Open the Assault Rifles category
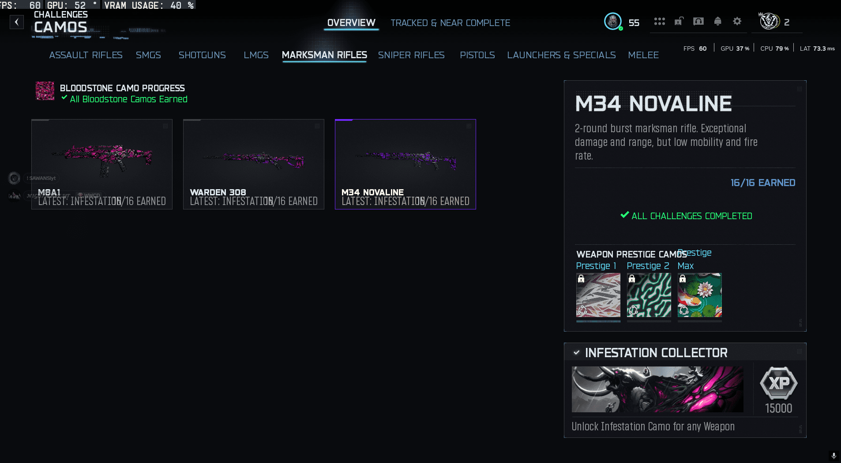This screenshot has height=463, width=841. pos(86,55)
